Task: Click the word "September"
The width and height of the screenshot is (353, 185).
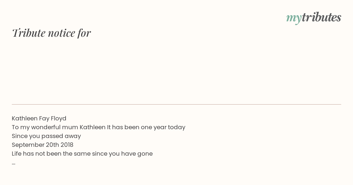Action: point(28,145)
